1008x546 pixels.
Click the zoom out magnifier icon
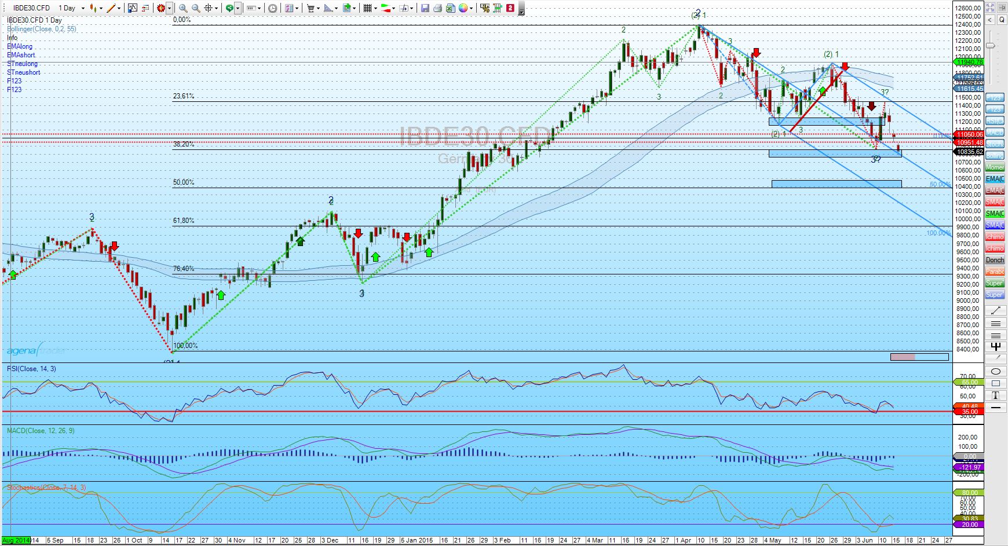196,8
